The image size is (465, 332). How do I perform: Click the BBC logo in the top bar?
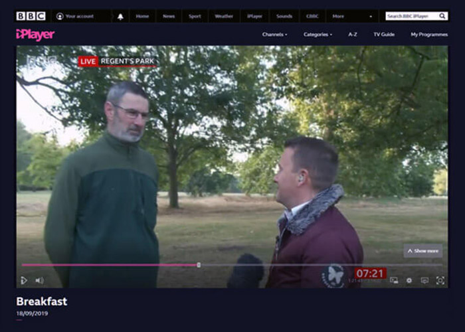31,16
